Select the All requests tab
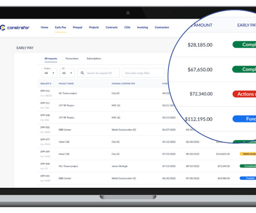 [51, 58]
